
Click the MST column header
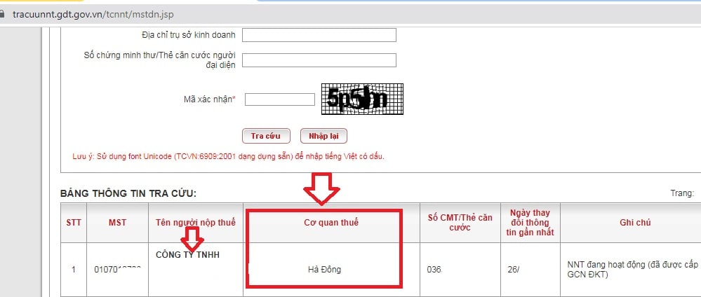pos(118,223)
